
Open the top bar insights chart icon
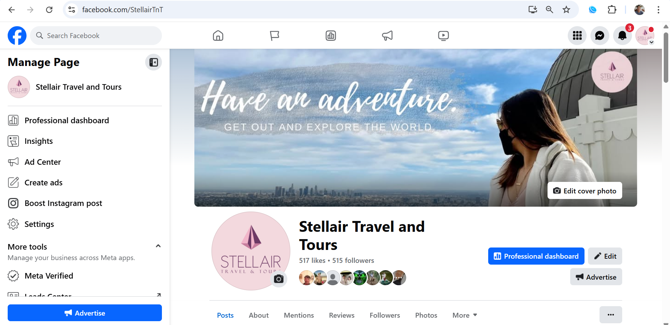pos(331,36)
